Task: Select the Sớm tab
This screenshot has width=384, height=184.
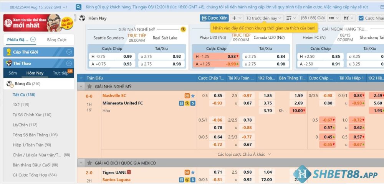Action: click(13, 73)
